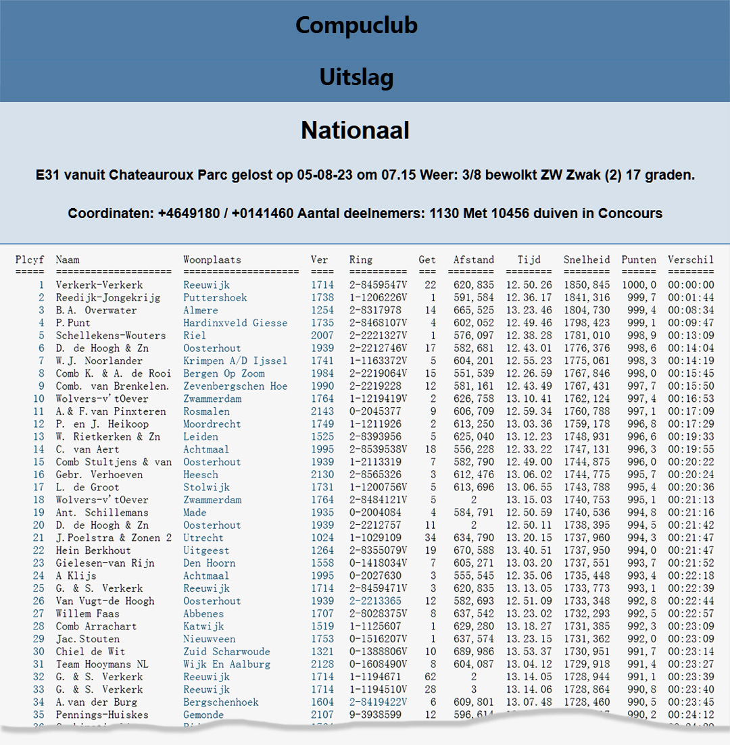Open the Hardinxveld Giesse location link
The image size is (730, 745).
point(235,323)
